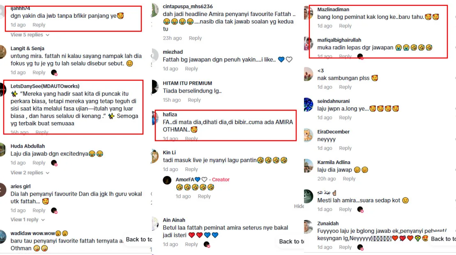Click Back to top button below Ain Ainah

291,241
